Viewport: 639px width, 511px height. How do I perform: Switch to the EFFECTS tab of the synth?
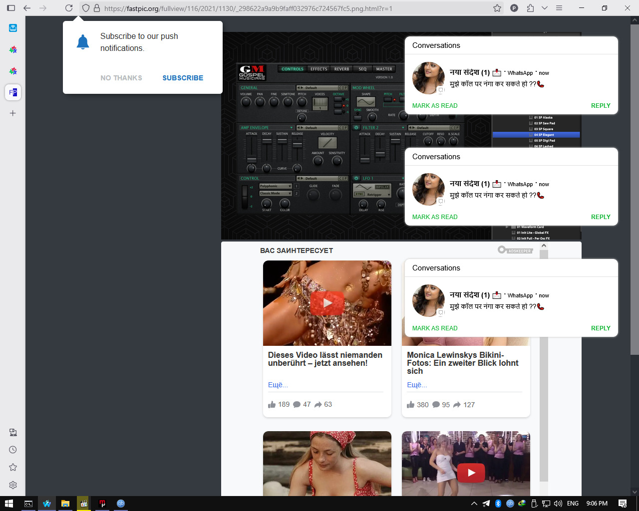319,69
